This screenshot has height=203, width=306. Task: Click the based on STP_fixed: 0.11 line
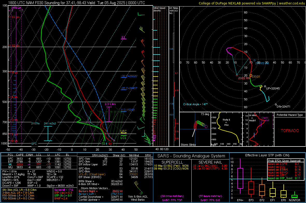tap(284, 178)
